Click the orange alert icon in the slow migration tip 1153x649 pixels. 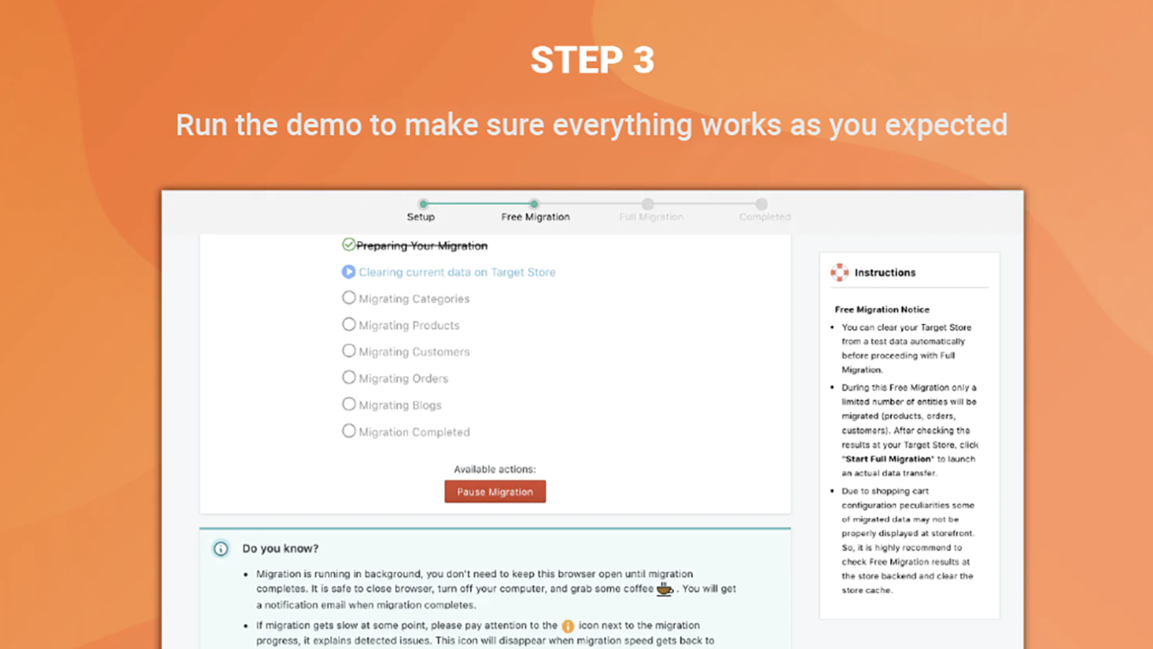pyautogui.click(x=569, y=625)
